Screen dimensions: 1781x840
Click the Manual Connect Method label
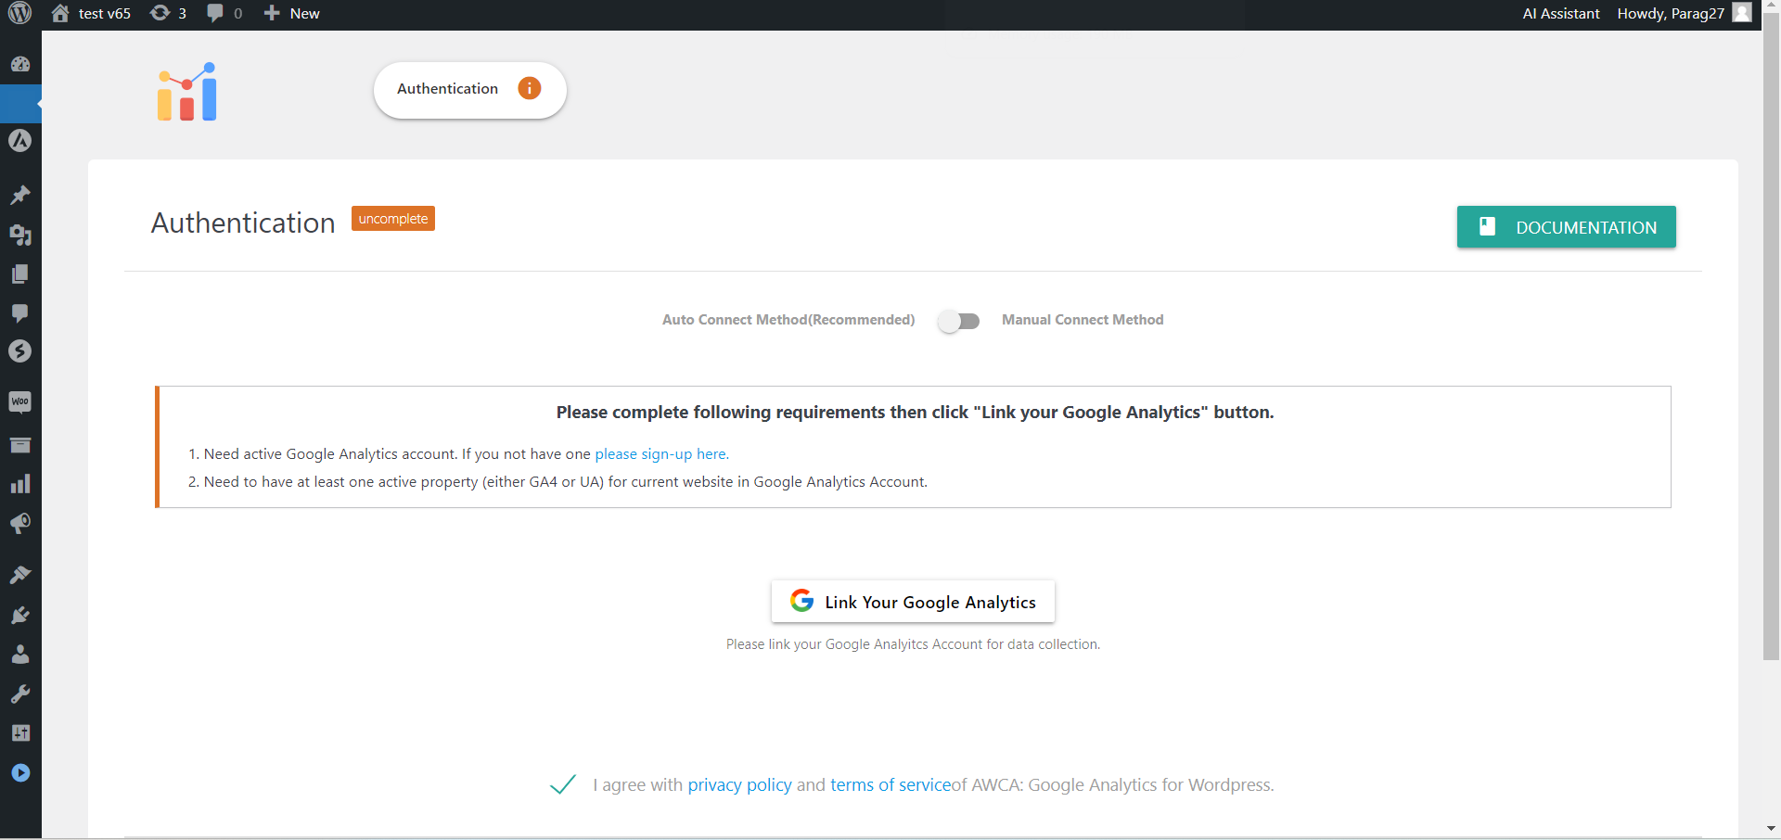pos(1083,320)
